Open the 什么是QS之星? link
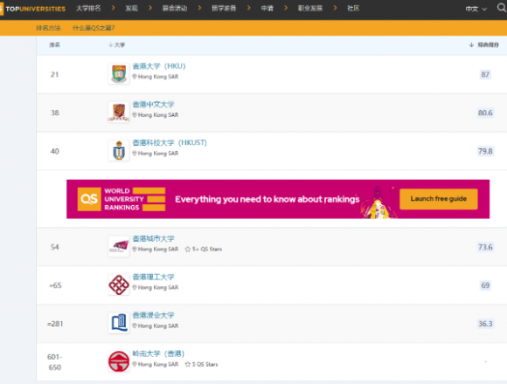This screenshot has width=507, height=384. [94, 28]
